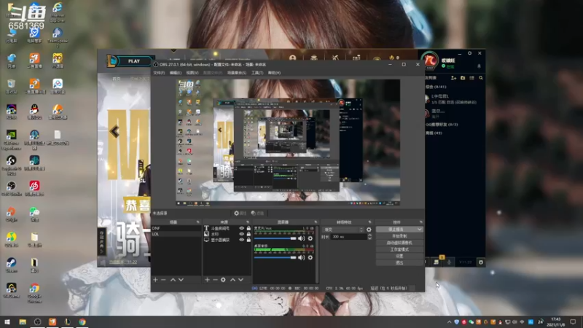Toggle lock on 水印 source
The width and height of the screenshot is (583, 328).
[249, 234]
